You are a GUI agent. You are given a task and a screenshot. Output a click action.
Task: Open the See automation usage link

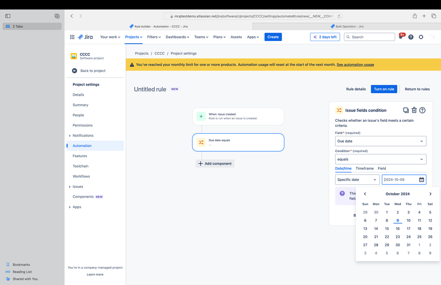pyautogui.click(x=355, y=65)
